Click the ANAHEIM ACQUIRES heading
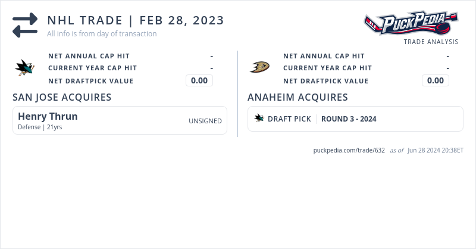 [x=297, y=97]
